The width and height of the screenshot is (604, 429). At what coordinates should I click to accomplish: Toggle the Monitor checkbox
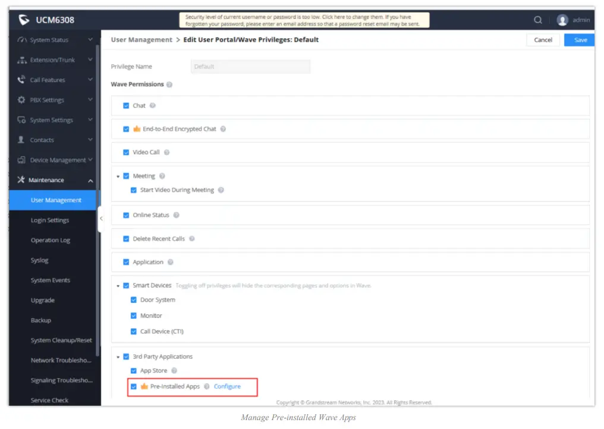point(134,316)
